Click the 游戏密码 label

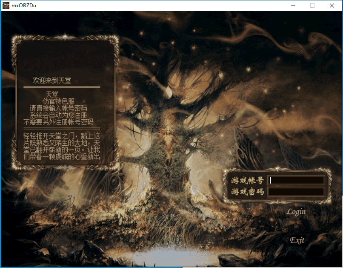[x=247, y=192]
